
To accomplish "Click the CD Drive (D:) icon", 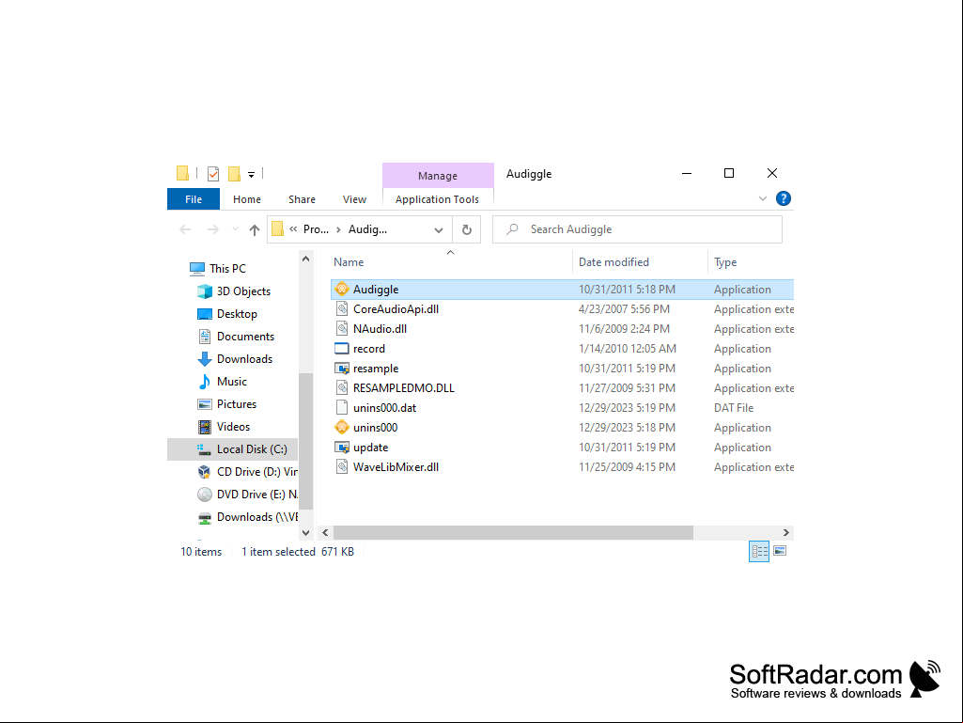I will coord(205,472).
